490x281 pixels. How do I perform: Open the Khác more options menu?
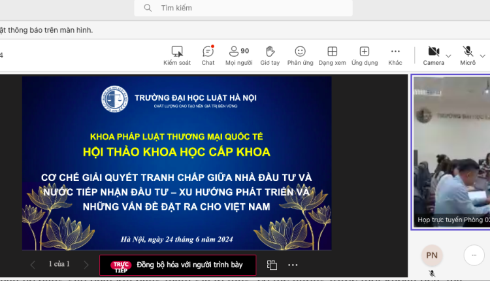point(395,52)
